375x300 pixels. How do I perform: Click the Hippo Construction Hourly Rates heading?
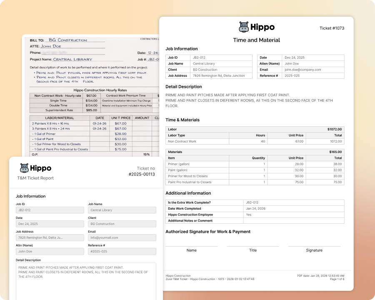point(100,90)
